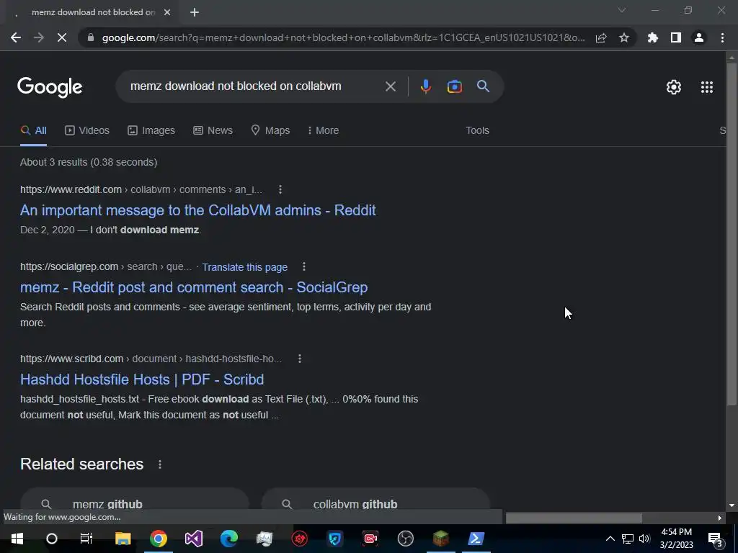Image resolution: width=738 pixels, height=553 pixels.
Task: Open the SocialGrep search result
Action: 194,287
